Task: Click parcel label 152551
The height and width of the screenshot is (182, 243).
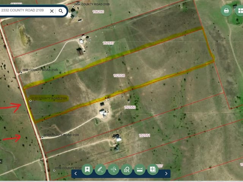Action: 144,135
